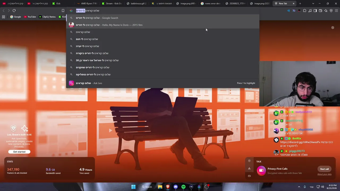Click the address bar search text field

(x=163, y=11)
